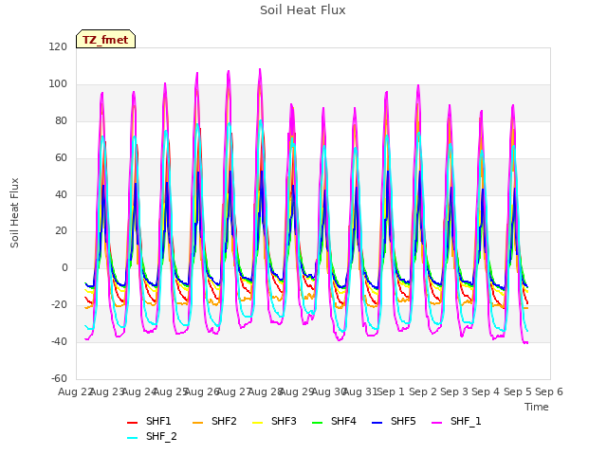Click the -20 y-axis tick value

[x=59, y=305]
